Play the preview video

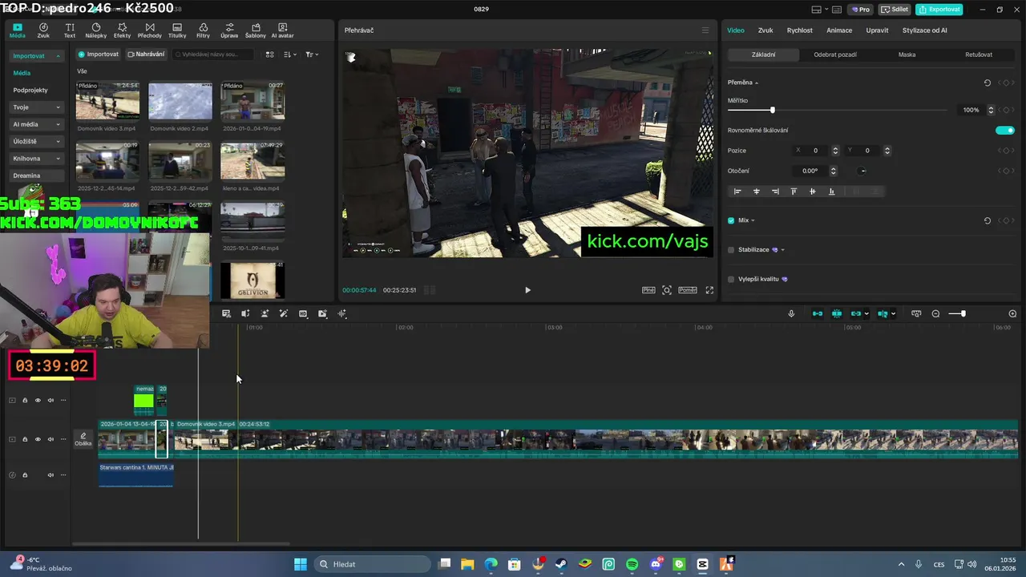(527, 290)
